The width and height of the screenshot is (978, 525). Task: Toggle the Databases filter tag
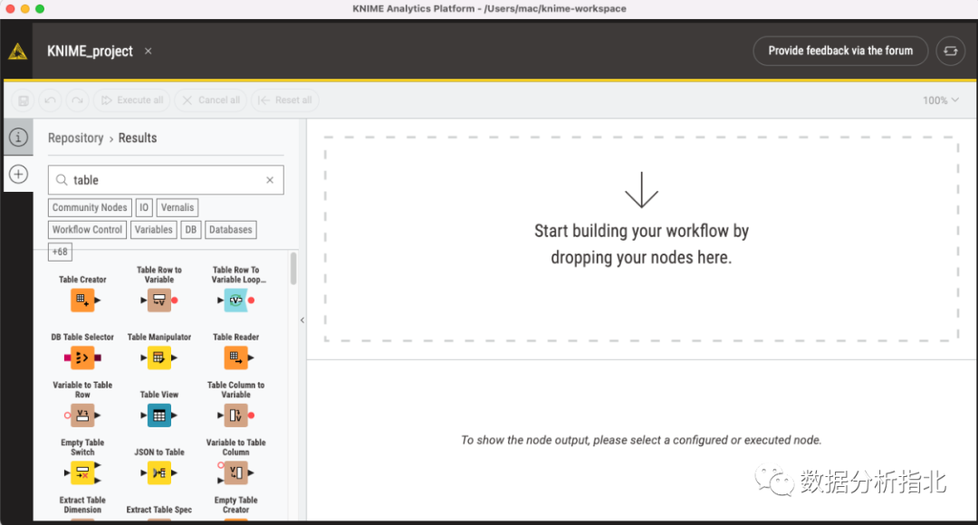pyautogui.click(x=231, y=229)
